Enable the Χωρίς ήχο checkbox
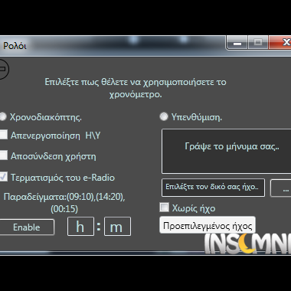 point(164,208)
